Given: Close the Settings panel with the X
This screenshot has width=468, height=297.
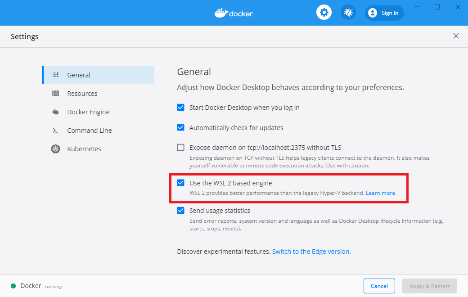Looking at the screenshot, I should pos(456,36).
